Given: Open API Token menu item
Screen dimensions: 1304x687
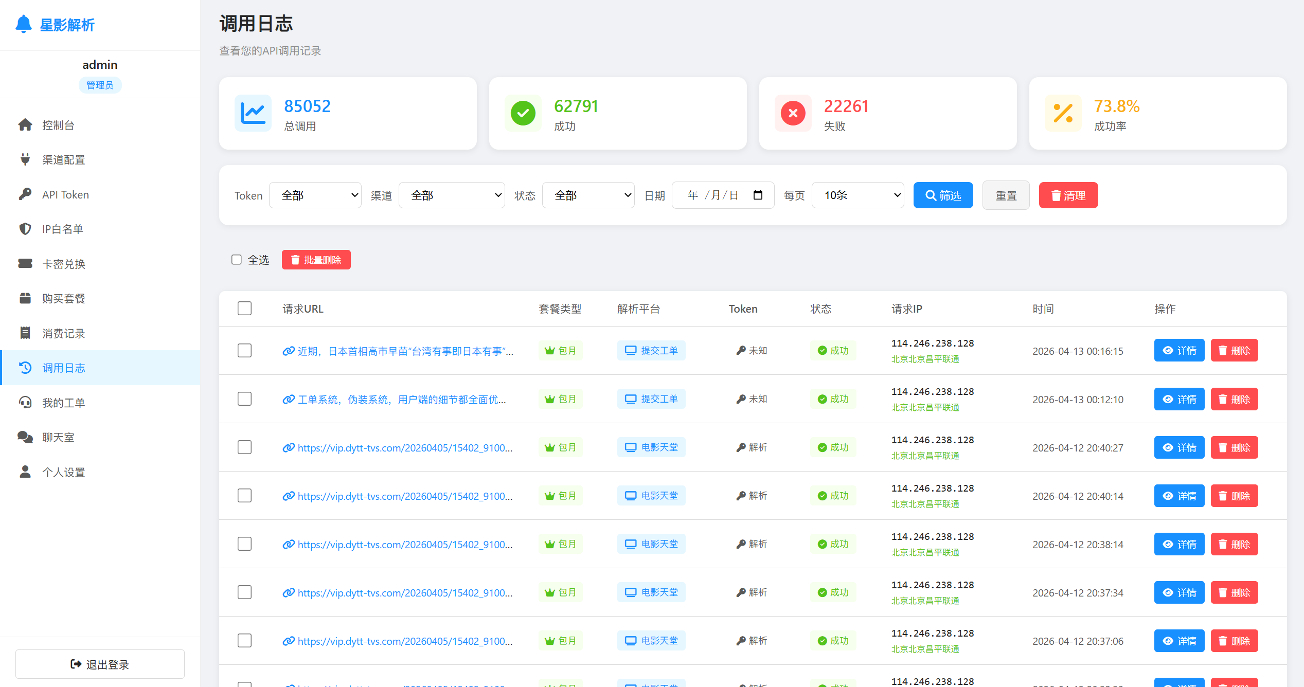Looking at the screenshot, I should (100, 194).
